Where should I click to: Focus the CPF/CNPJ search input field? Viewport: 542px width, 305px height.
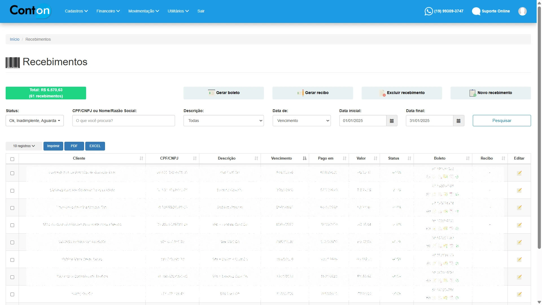(123, 121)
